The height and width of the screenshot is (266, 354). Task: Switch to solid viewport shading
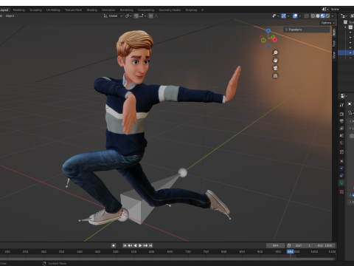point(318,16)
